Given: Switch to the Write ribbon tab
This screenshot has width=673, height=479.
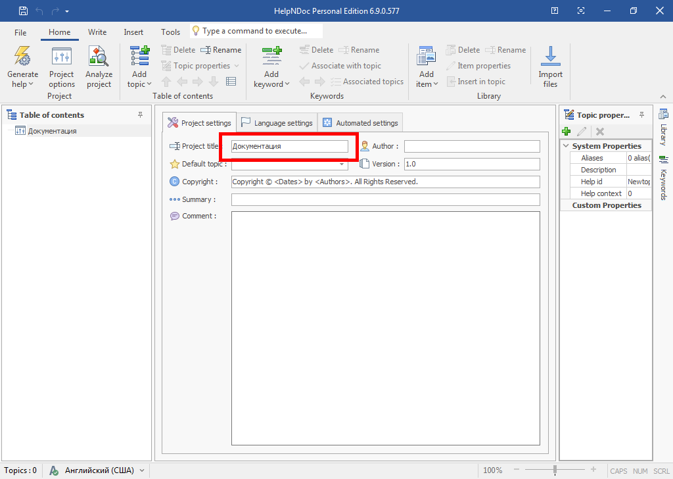Looking at the screenshot, I should (x=97, y=32).
